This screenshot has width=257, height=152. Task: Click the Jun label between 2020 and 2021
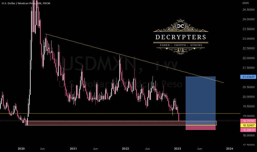click(x=42, y=149)
